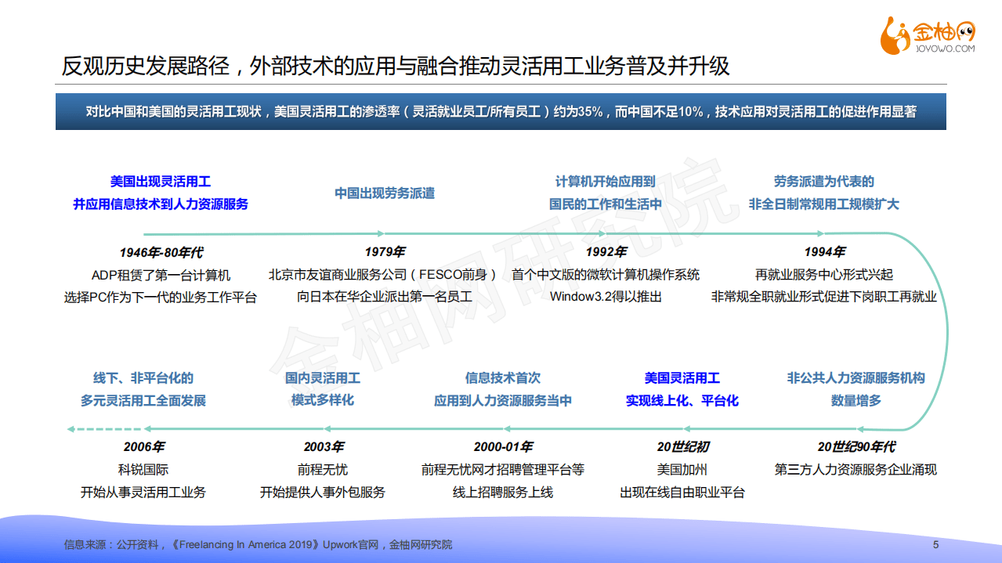
Task: Click the arrowhead above the 1994年 milestone
Action: [x=821, y=233]
